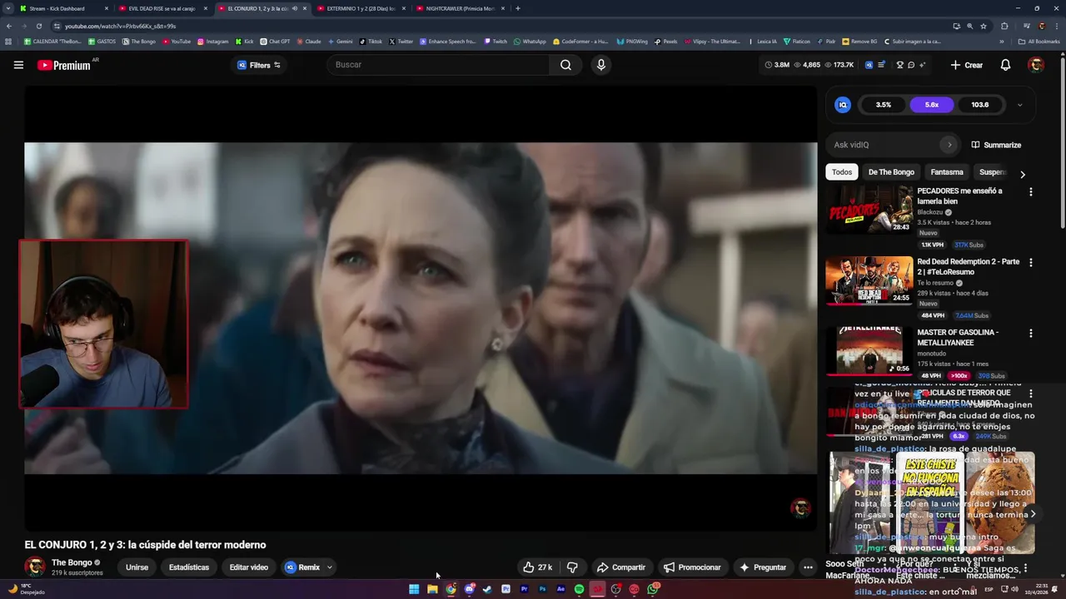Expand the Remix dropdown arrow
The image size is (1066, 599).
(x=330, y=567)
